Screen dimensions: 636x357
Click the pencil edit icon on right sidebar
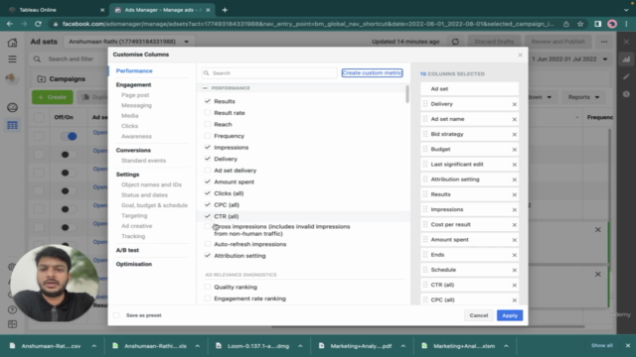[x=627, y=76]
